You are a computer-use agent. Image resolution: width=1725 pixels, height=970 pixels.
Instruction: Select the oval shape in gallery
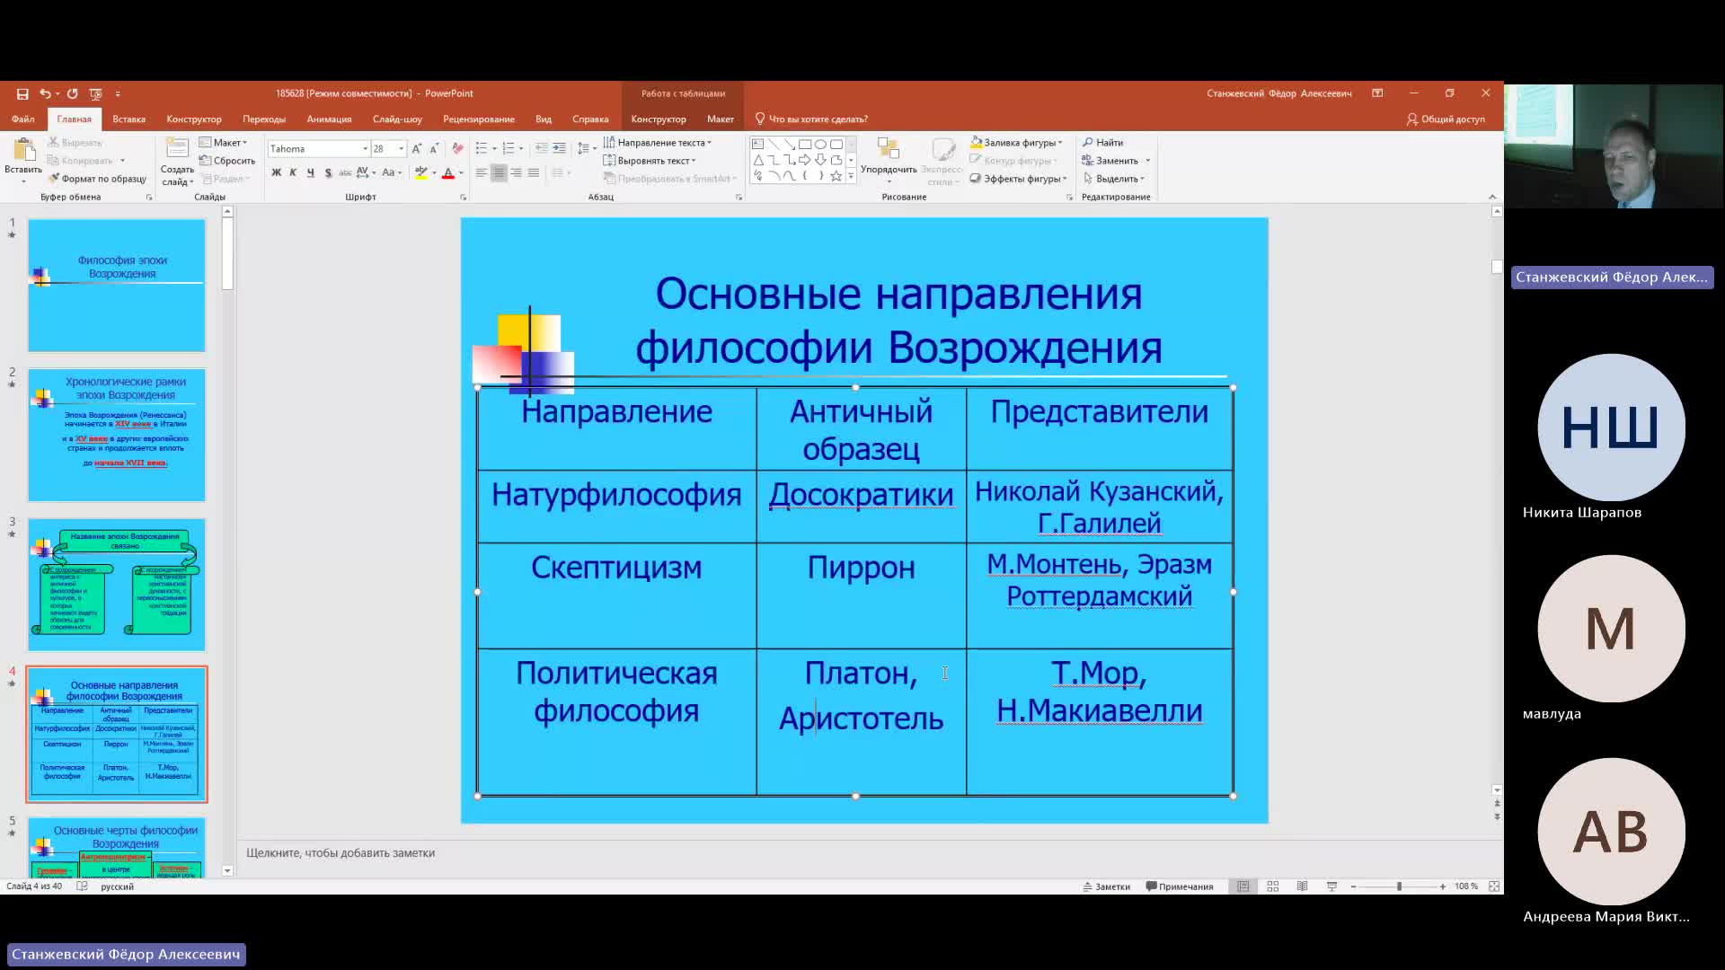[x=820, y=145]
